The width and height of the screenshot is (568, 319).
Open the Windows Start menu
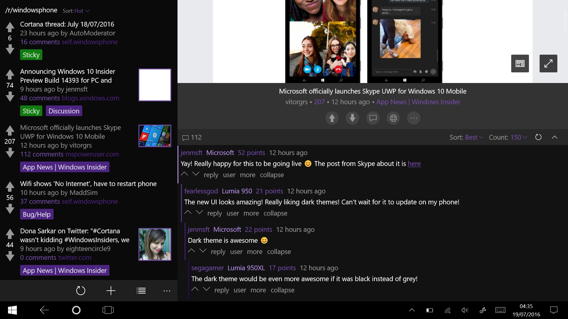pyautogui.click(x=12, y=310)
